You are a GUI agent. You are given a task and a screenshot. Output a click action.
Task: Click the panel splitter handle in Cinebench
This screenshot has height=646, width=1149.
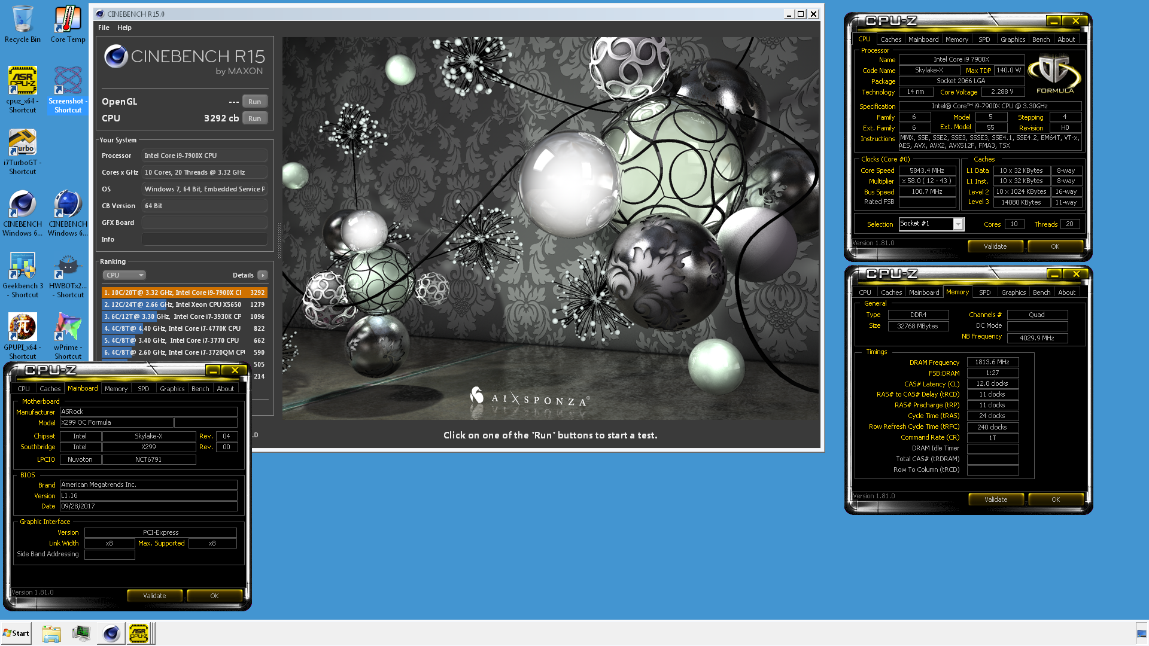[x=278, y=240]
